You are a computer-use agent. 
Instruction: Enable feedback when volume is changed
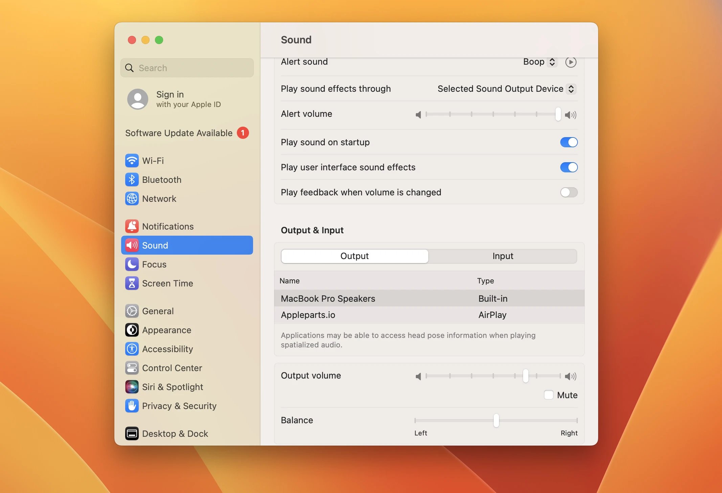point(568,192)
